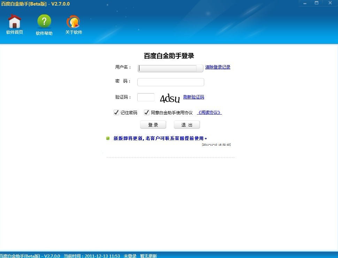Viewport: 338px width, 258px height.
Task: Open the 关于软件 about icon
Action: coord(74,22)
